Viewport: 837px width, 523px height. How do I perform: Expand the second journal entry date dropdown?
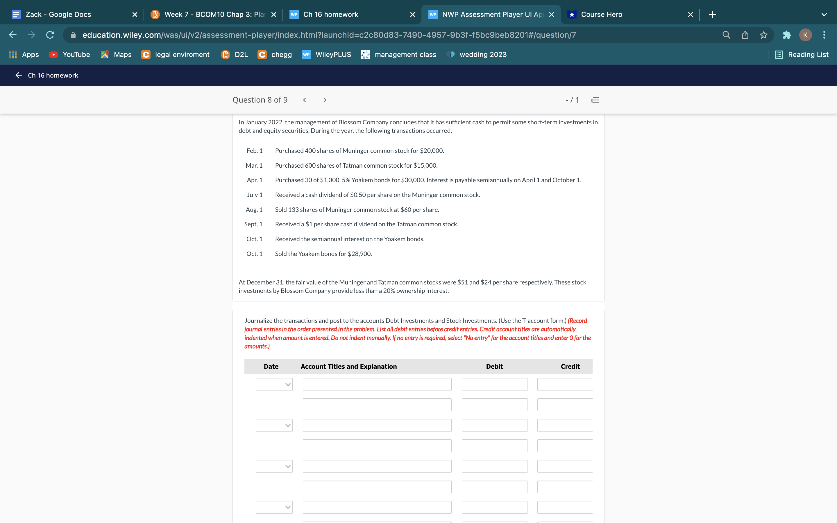click(274, 425)
